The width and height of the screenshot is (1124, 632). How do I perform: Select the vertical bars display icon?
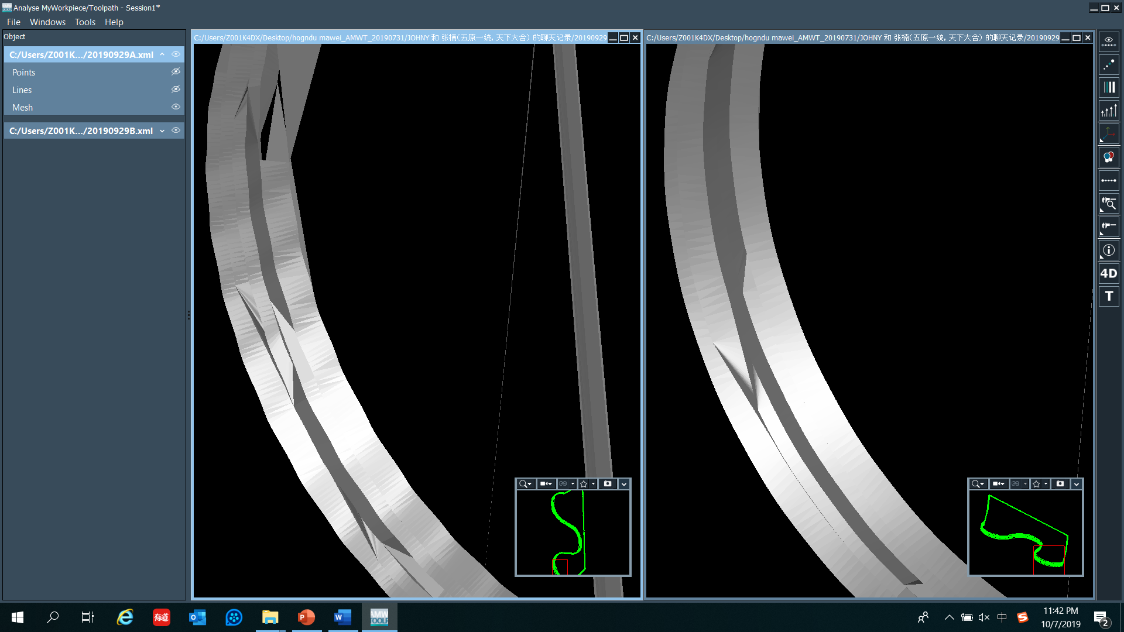[1109, 87]
